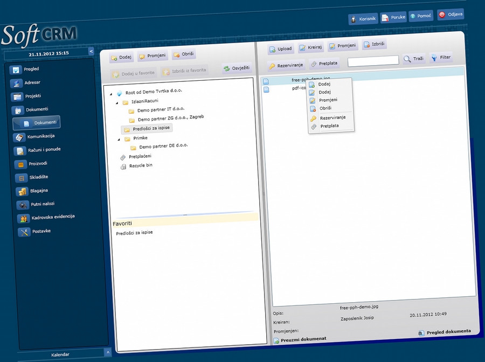
Task: Click the Upload toolbar button
Action: pyautogui.click(x=280, y=49)
